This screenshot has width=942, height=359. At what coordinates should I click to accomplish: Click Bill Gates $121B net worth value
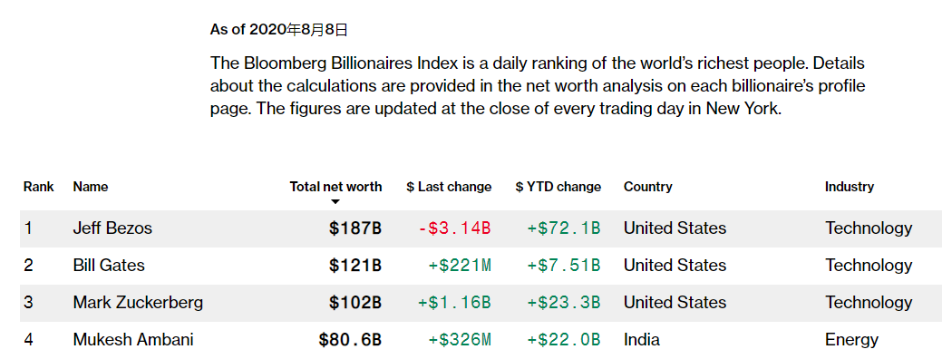pos(355,266)
